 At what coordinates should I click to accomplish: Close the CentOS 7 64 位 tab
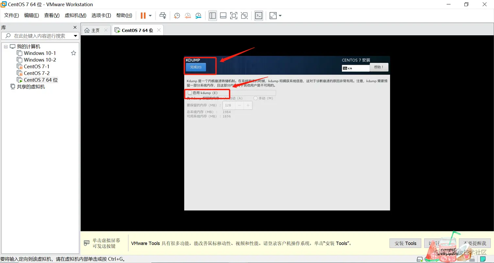pos(159,30)
